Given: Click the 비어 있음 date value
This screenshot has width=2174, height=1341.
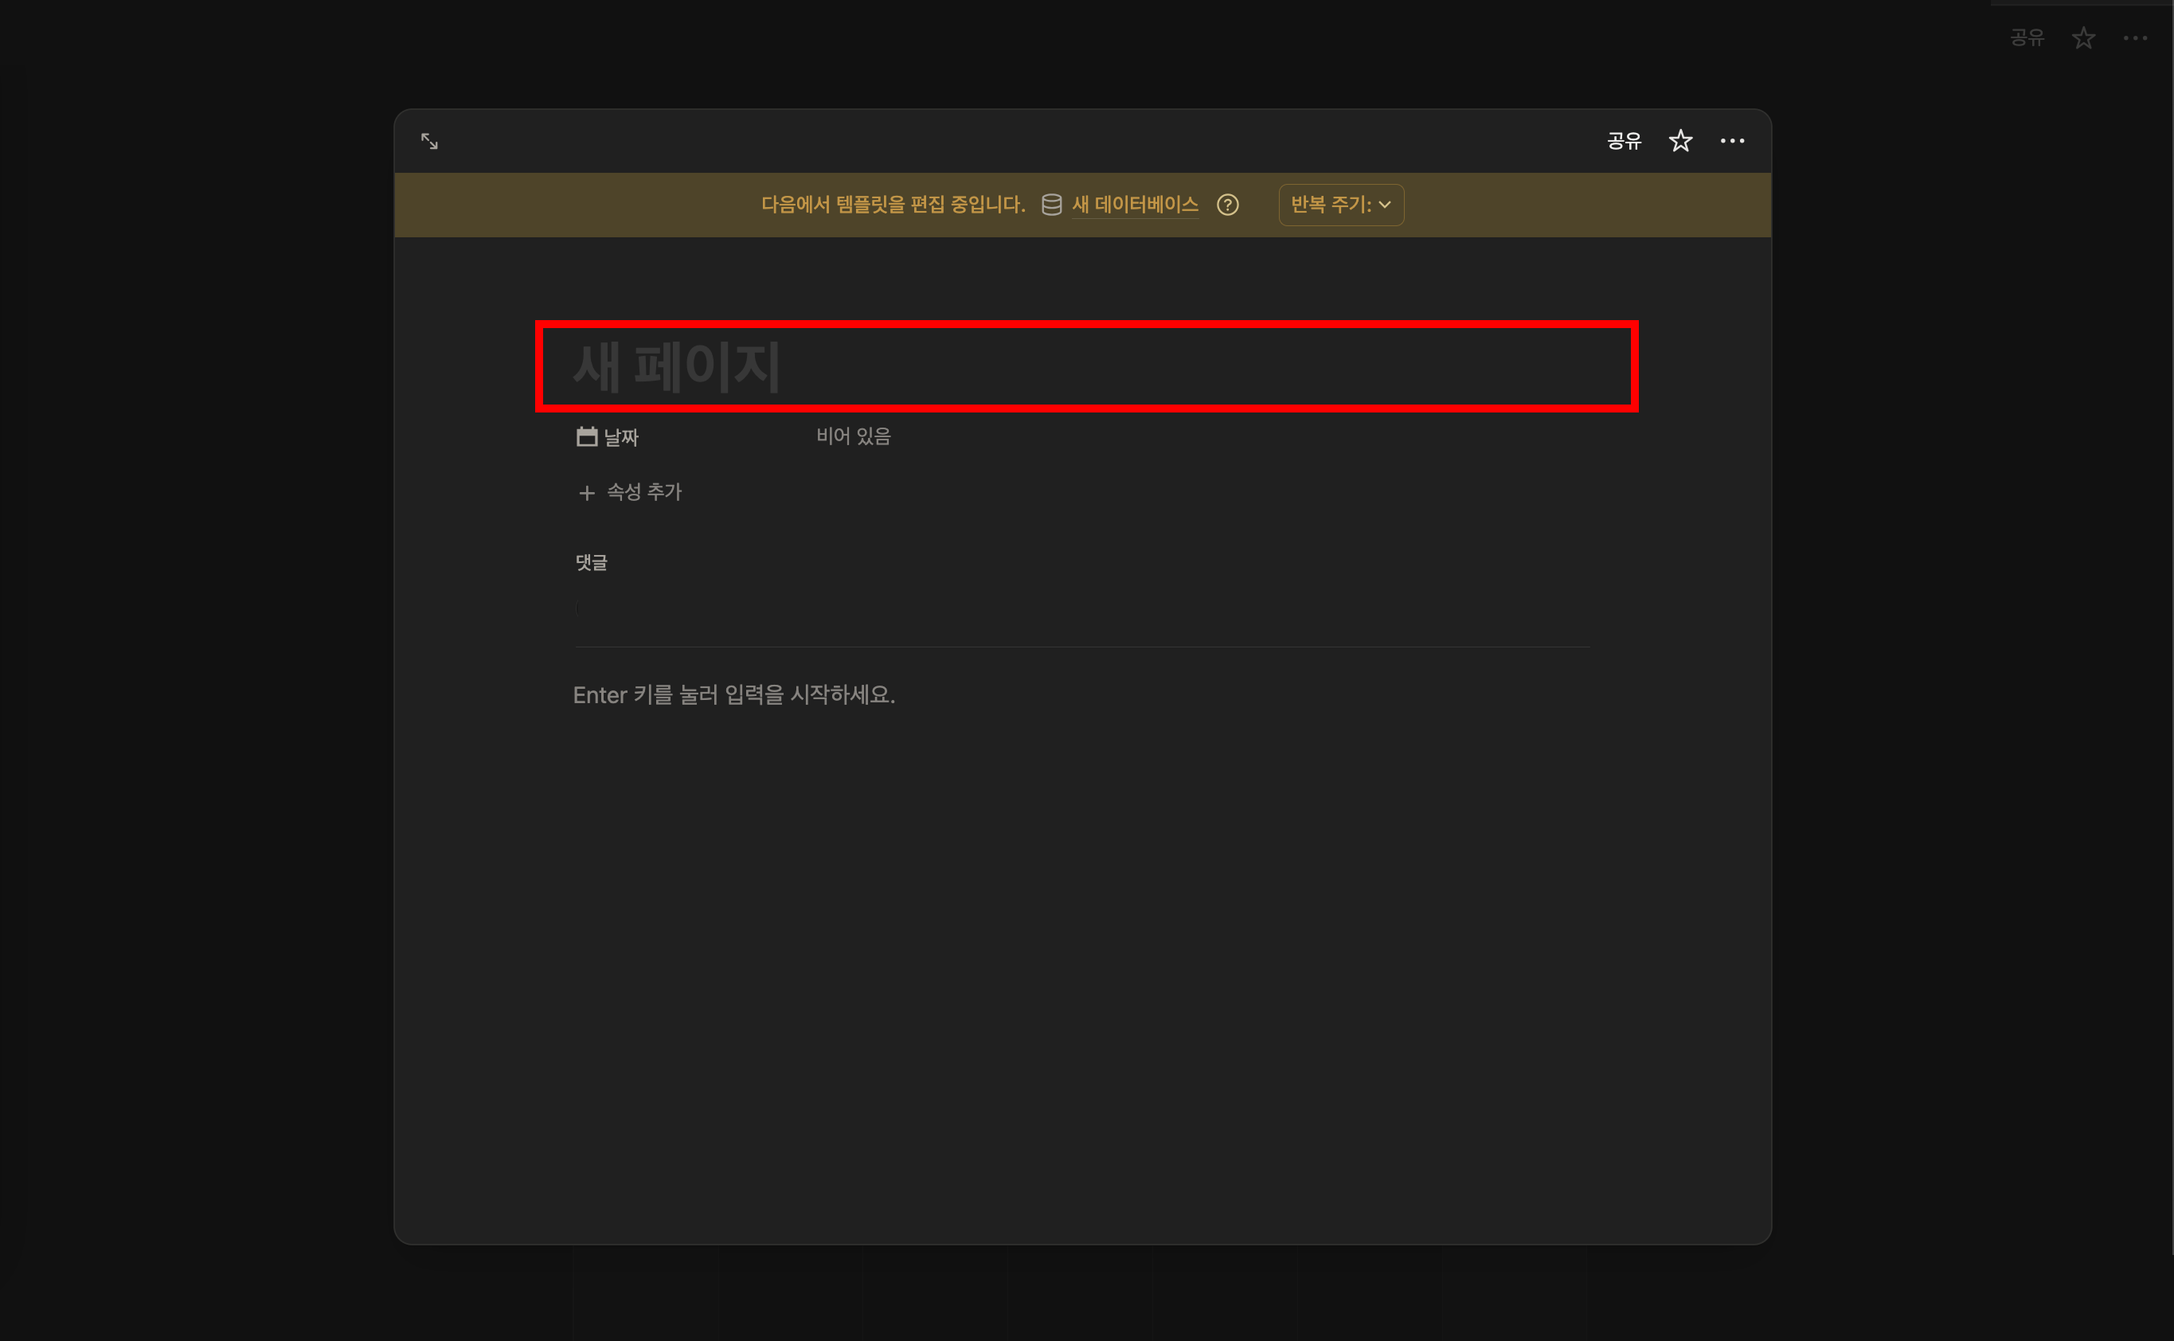Looking at the screenshot, I should (854, 436).
